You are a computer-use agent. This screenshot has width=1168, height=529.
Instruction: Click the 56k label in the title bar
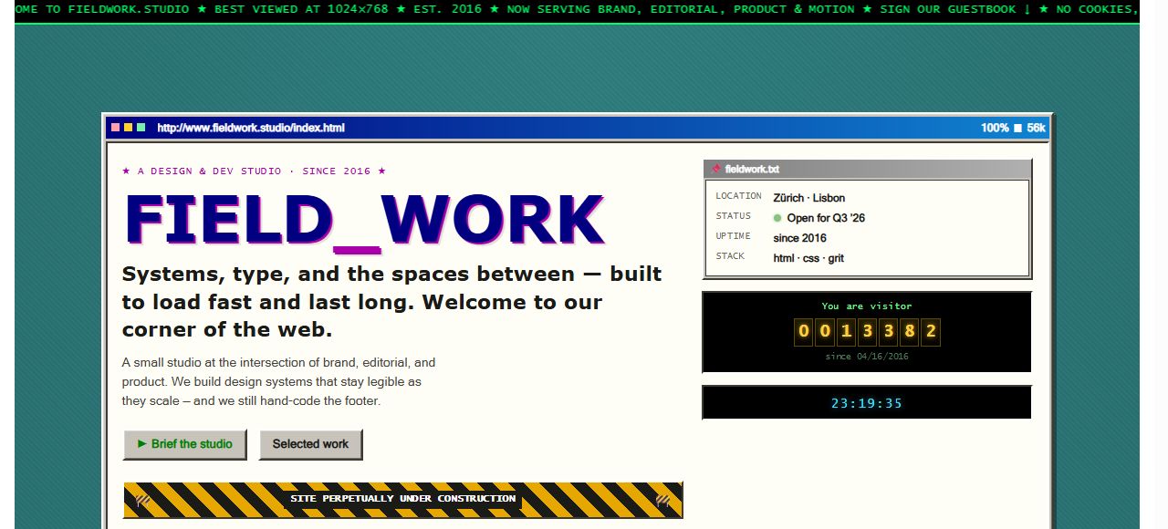click(x=1036, y=129)
